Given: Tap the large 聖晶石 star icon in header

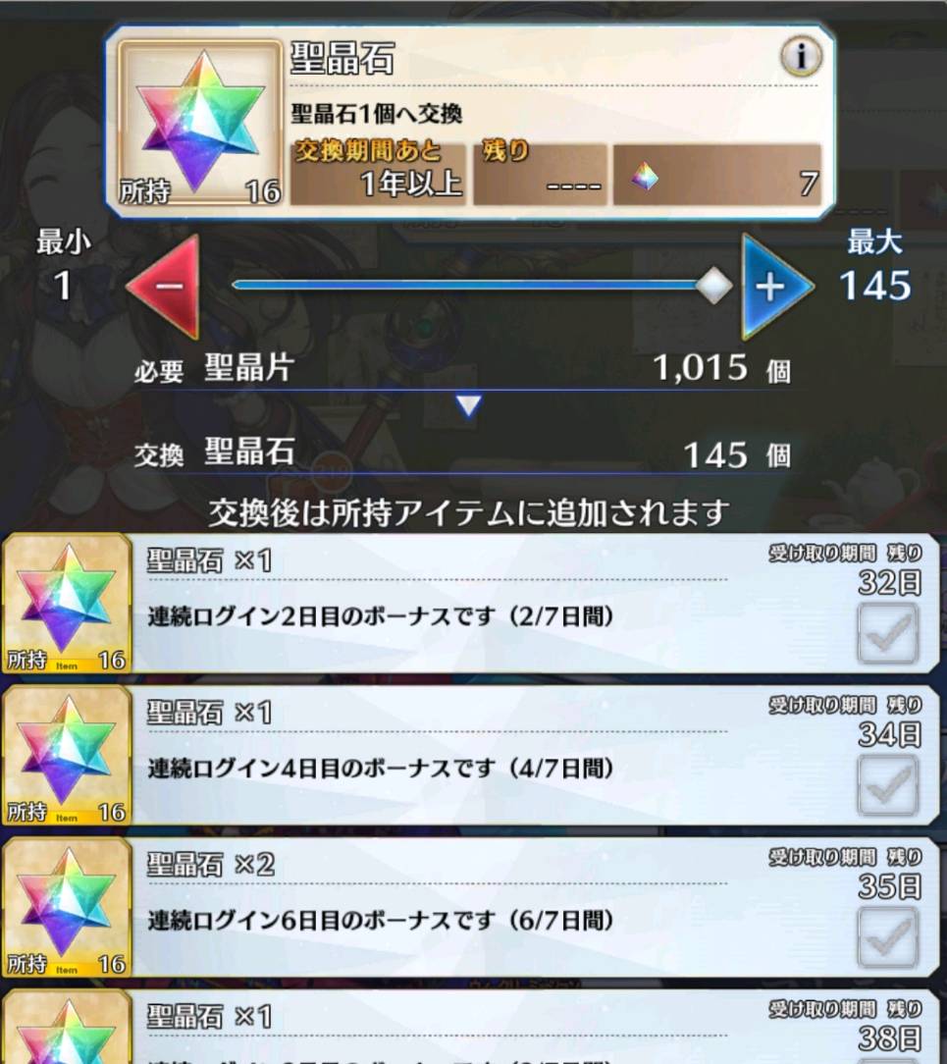Looking at the screenshot, I should click(199, 122).
